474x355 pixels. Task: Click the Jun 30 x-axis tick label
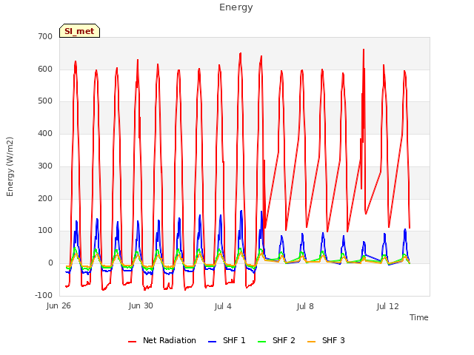[x=141, y=306]
